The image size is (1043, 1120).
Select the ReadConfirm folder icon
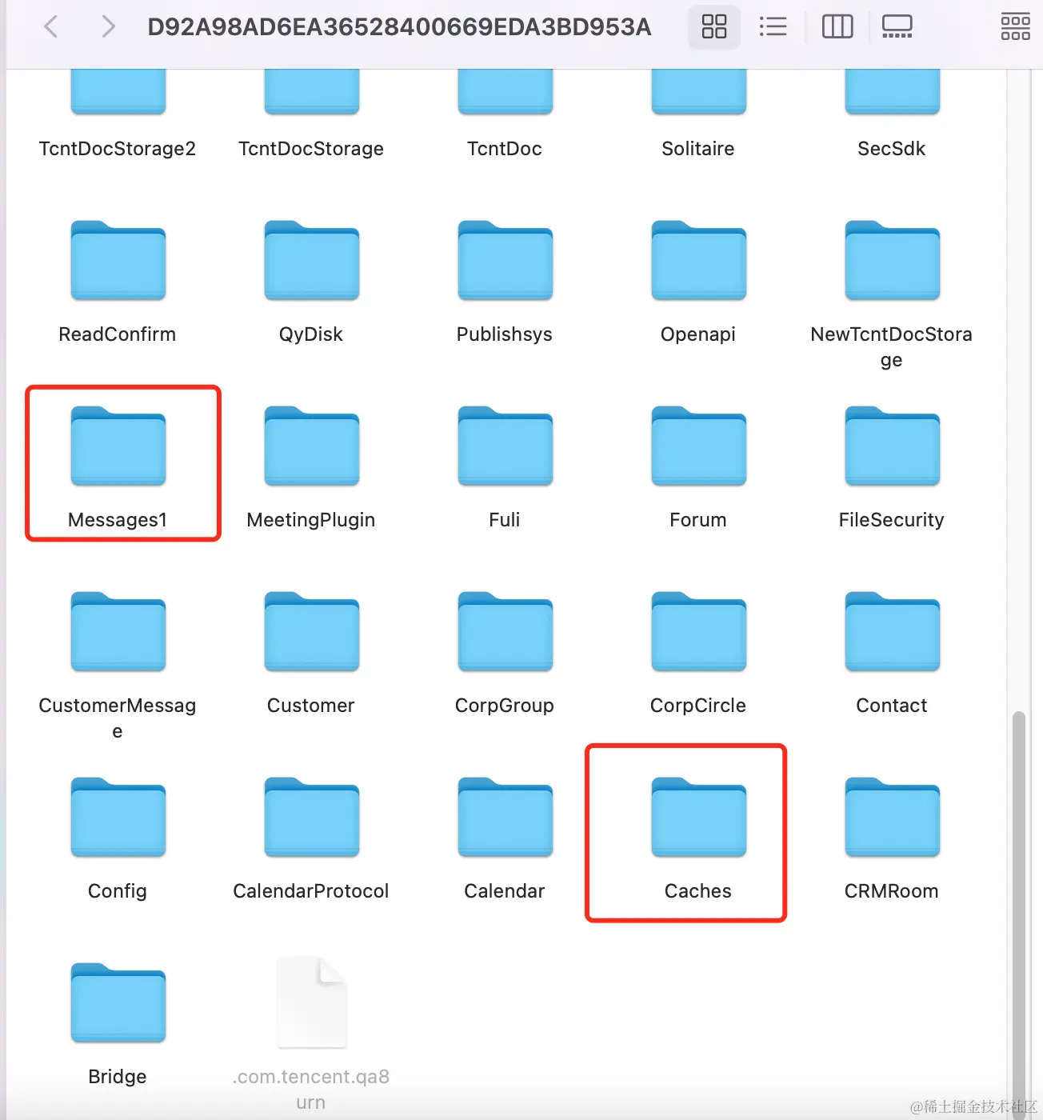(x=118, y=260)
